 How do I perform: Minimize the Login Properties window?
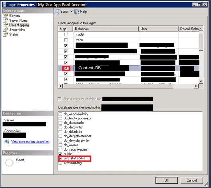pyautogui.click(x=194, y=5)
